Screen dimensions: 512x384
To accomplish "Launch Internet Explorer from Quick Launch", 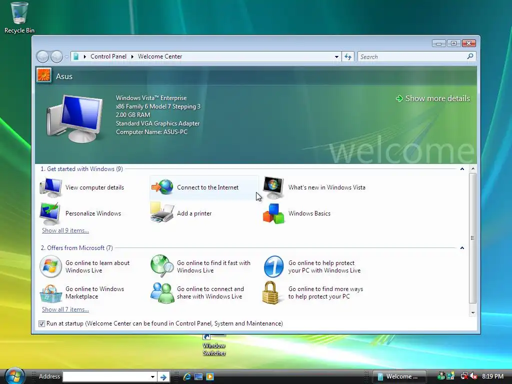I will pyautogui.click(x=187, y=376).
